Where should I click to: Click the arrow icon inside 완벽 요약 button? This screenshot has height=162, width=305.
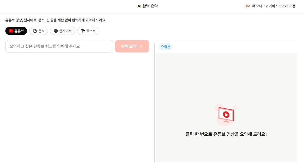tap(141, 46)
